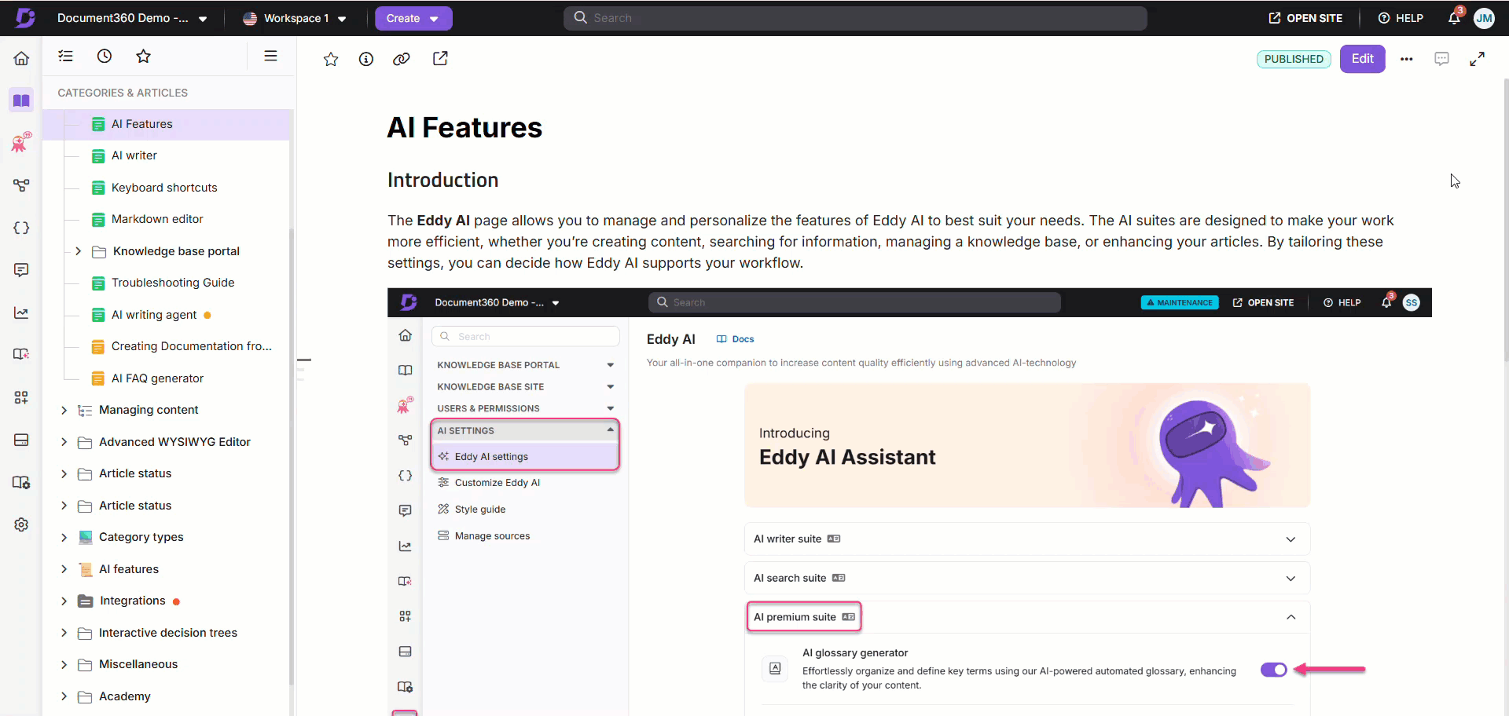Viewport: 1509px width, 716px height.
Task: Click the article information icon
Action: [366, 59]
